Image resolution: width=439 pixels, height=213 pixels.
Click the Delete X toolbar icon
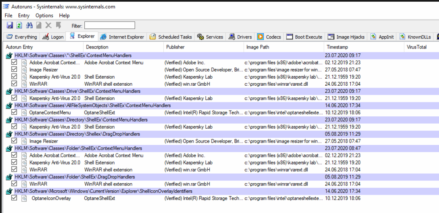49,25
